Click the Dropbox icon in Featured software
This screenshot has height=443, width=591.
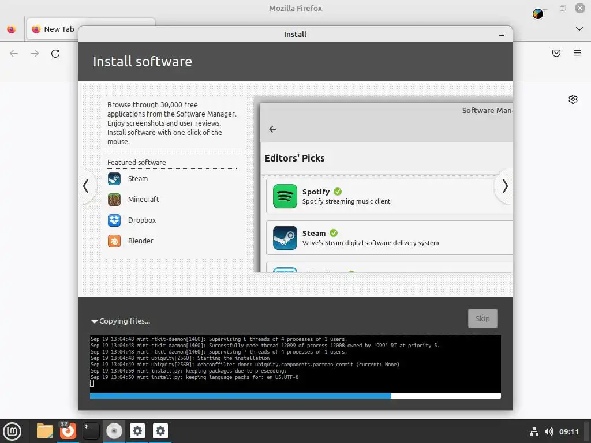114,220
